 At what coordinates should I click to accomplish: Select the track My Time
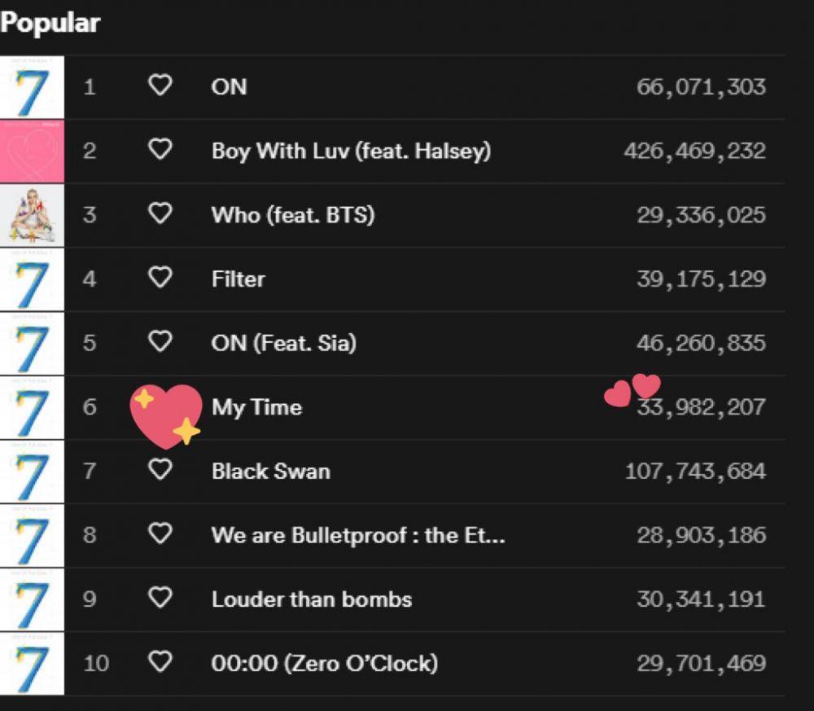click(256, 408)
